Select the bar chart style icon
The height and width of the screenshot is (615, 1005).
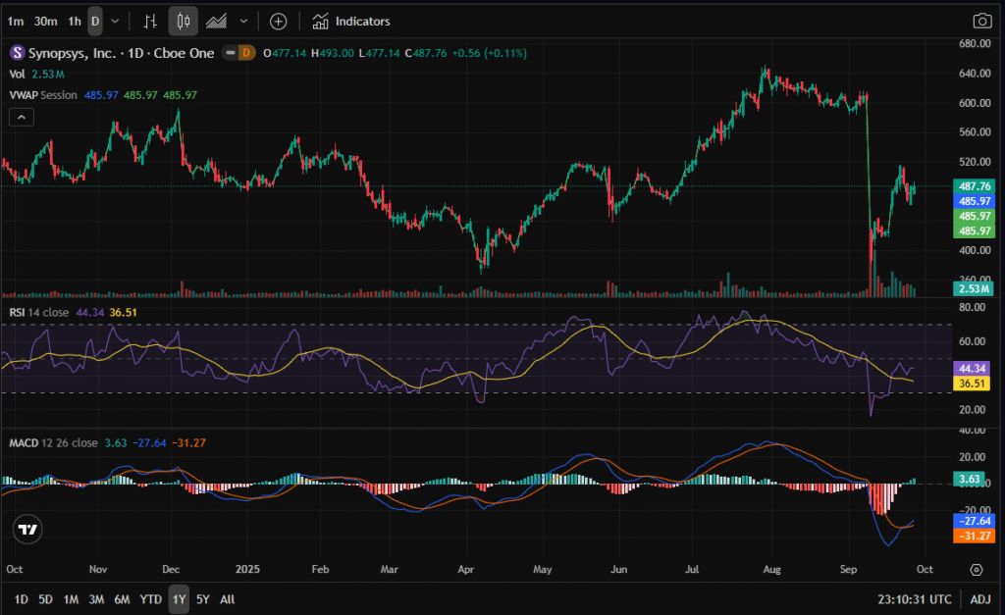150,21
